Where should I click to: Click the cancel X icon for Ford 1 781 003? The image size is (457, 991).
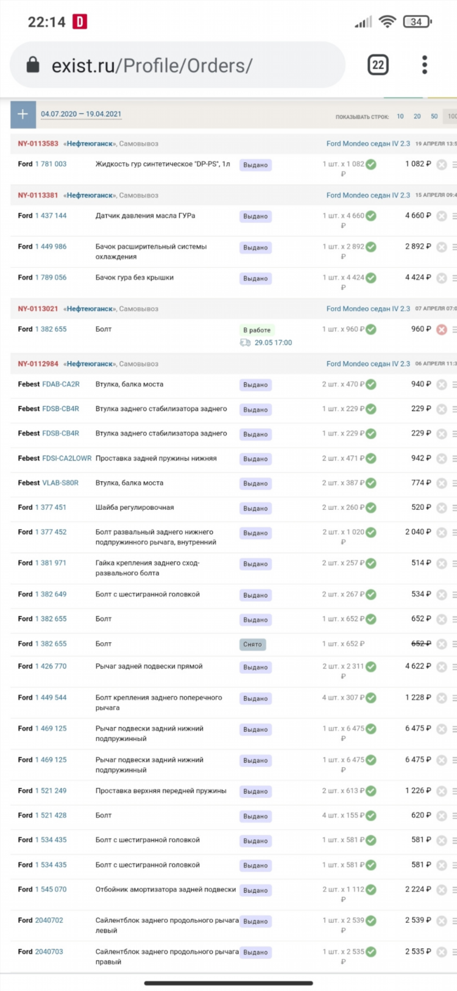(x=442, y=165)
